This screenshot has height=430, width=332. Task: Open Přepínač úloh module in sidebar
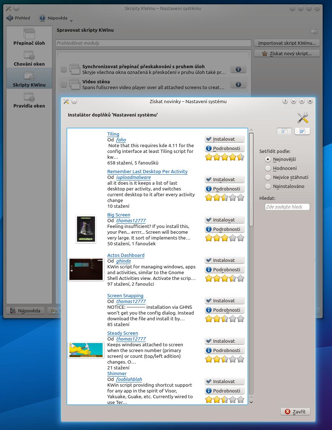point(29,37)
